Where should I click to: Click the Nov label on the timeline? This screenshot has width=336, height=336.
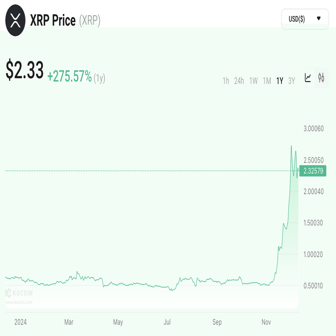266,322
